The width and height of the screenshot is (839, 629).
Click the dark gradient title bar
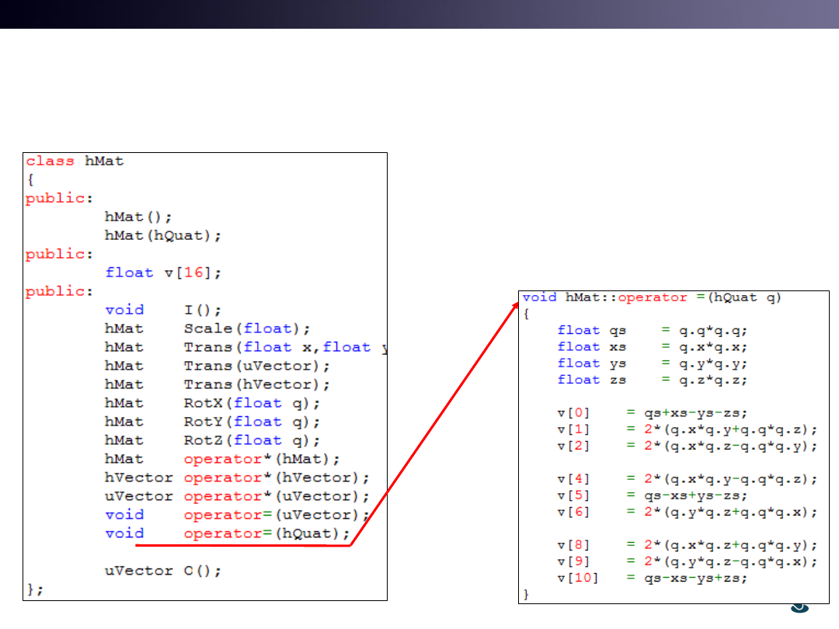click(x=419, y=14)
